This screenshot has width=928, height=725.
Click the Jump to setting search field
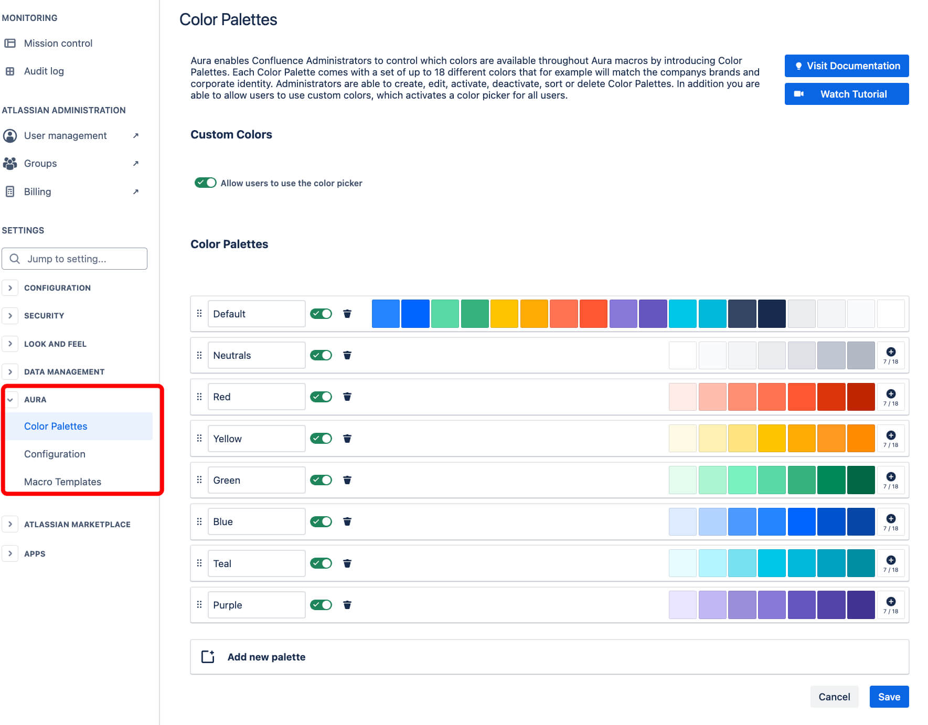point(74,258)
